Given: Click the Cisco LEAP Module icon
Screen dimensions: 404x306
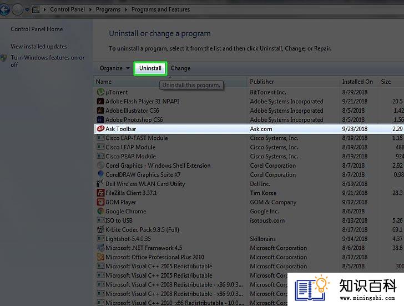Looking at the screenshot, I should (100, 147).
